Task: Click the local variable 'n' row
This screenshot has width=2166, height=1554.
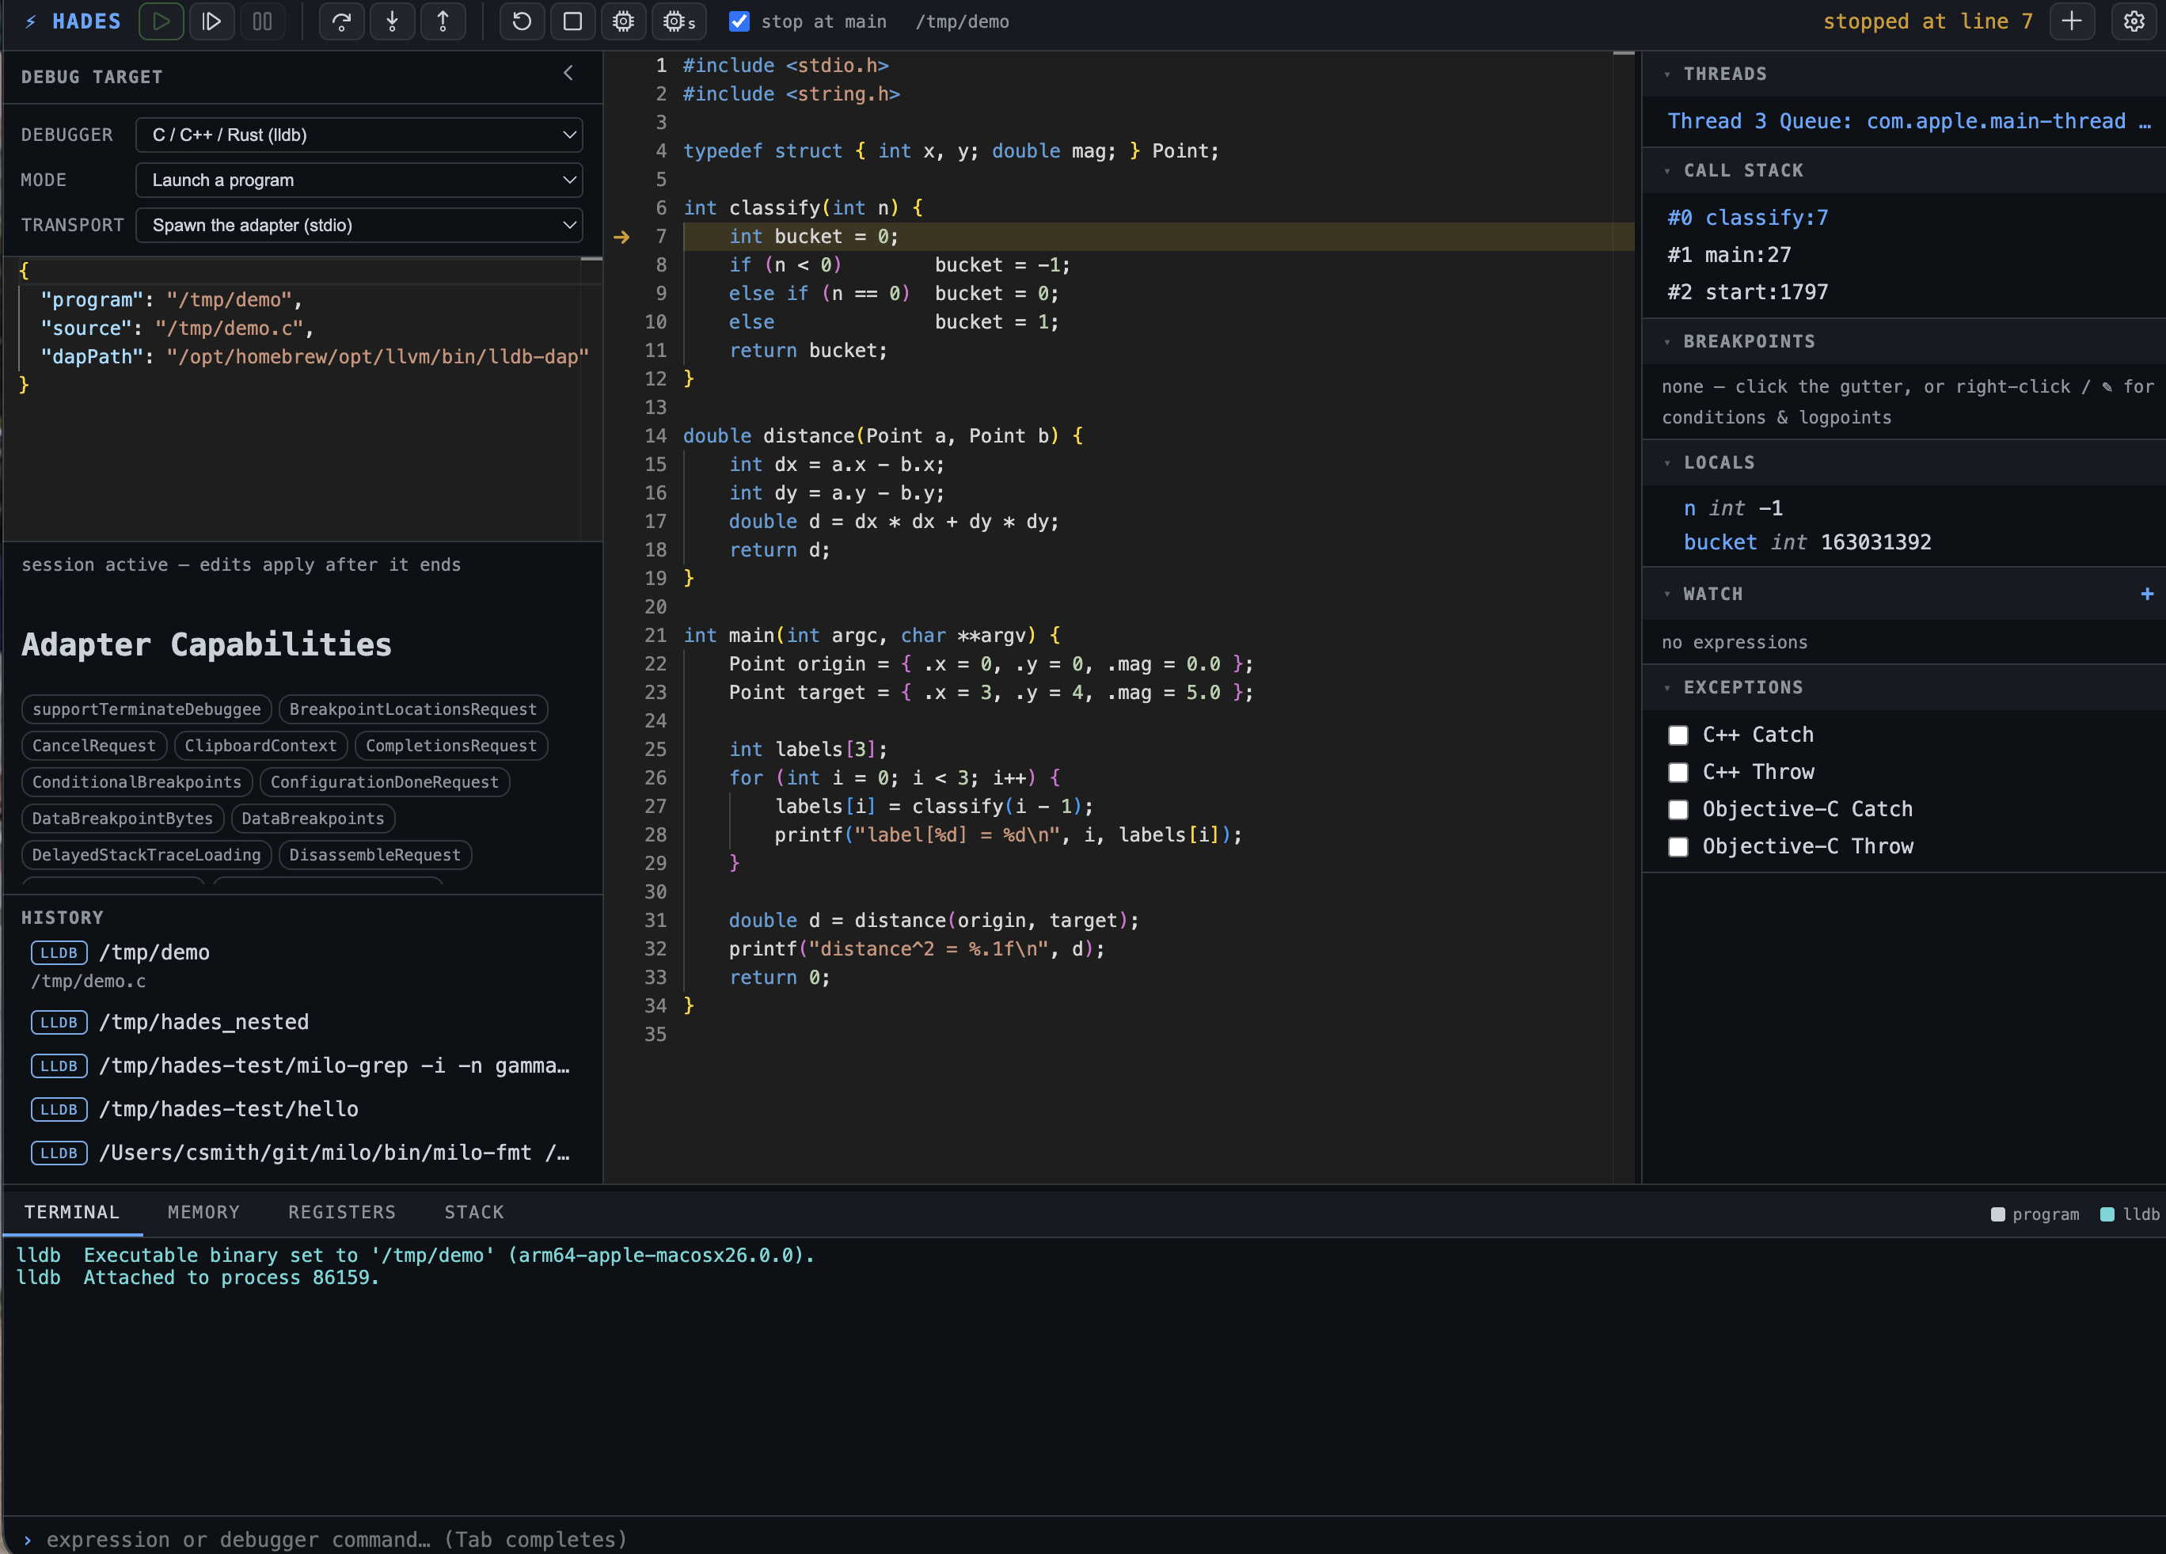Action: [x=1903, y=508]
